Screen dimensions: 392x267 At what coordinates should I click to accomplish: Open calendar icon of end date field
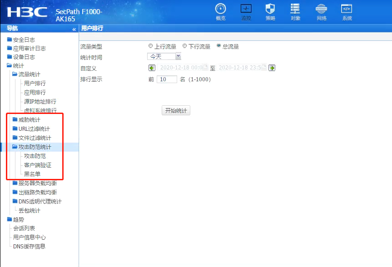(x=264, y=66)
